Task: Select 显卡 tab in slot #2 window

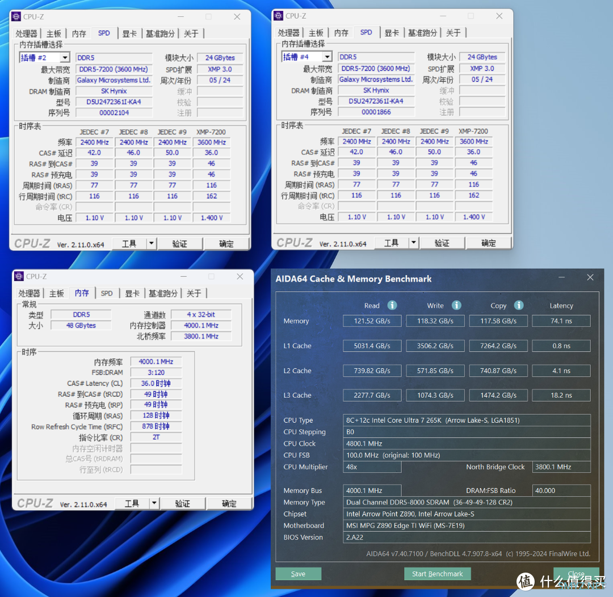Action: pyautogui.click(x=129, y=33)
